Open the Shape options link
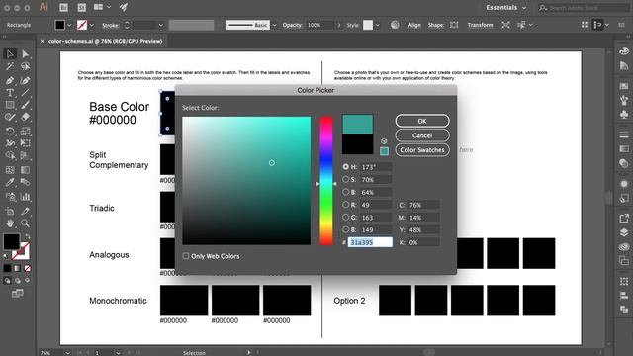This screenshot has height=356, width=633. pos(435,25)
